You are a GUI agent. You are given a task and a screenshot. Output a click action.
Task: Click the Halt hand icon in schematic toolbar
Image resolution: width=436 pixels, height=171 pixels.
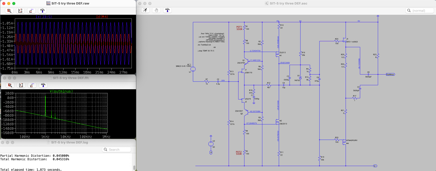[x=156, y=10]
